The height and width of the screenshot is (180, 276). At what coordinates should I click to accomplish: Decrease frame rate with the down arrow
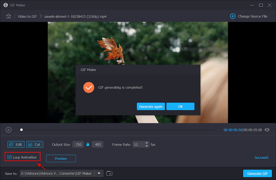[147, 146]
